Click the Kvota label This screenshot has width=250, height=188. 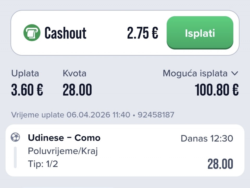click(74, 73)
